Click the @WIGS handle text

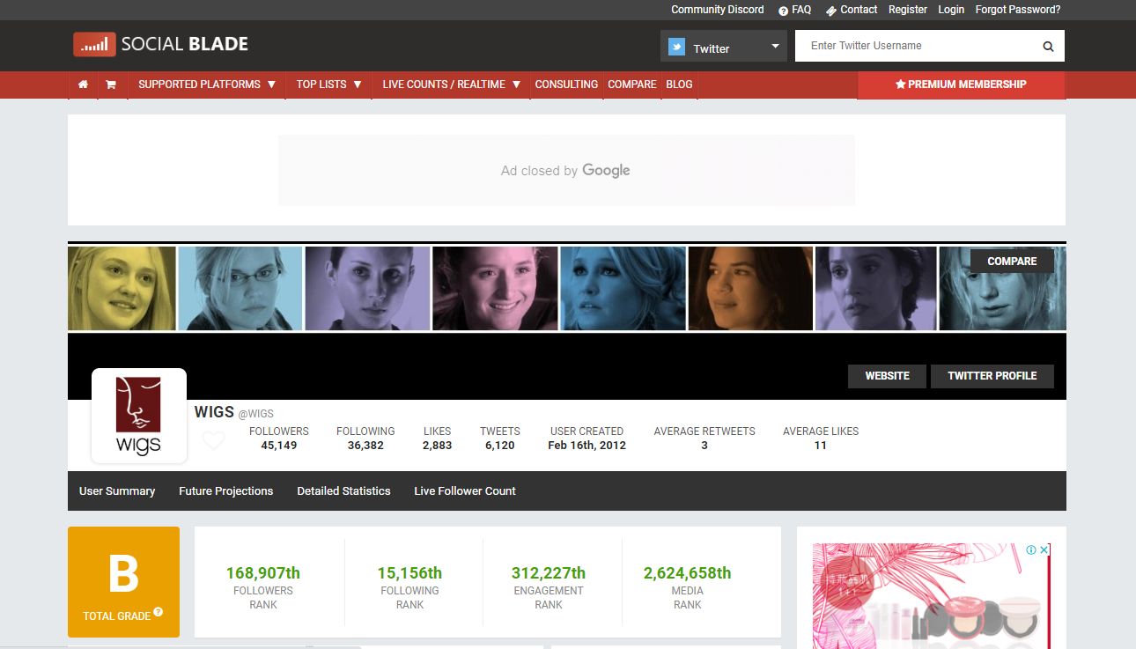[x=256, y=414]
